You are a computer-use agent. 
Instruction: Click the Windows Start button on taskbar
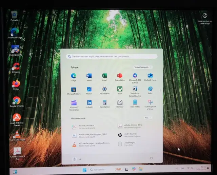pyautogui.click(x=84, y=170)
